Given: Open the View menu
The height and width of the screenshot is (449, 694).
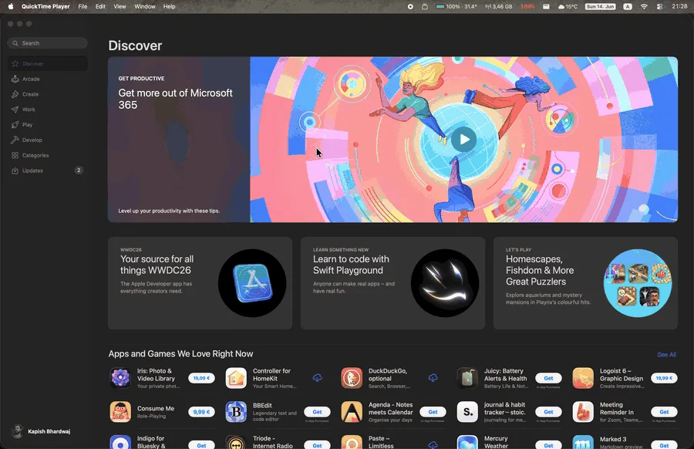Looking at the screenshot, I should 120,7.
